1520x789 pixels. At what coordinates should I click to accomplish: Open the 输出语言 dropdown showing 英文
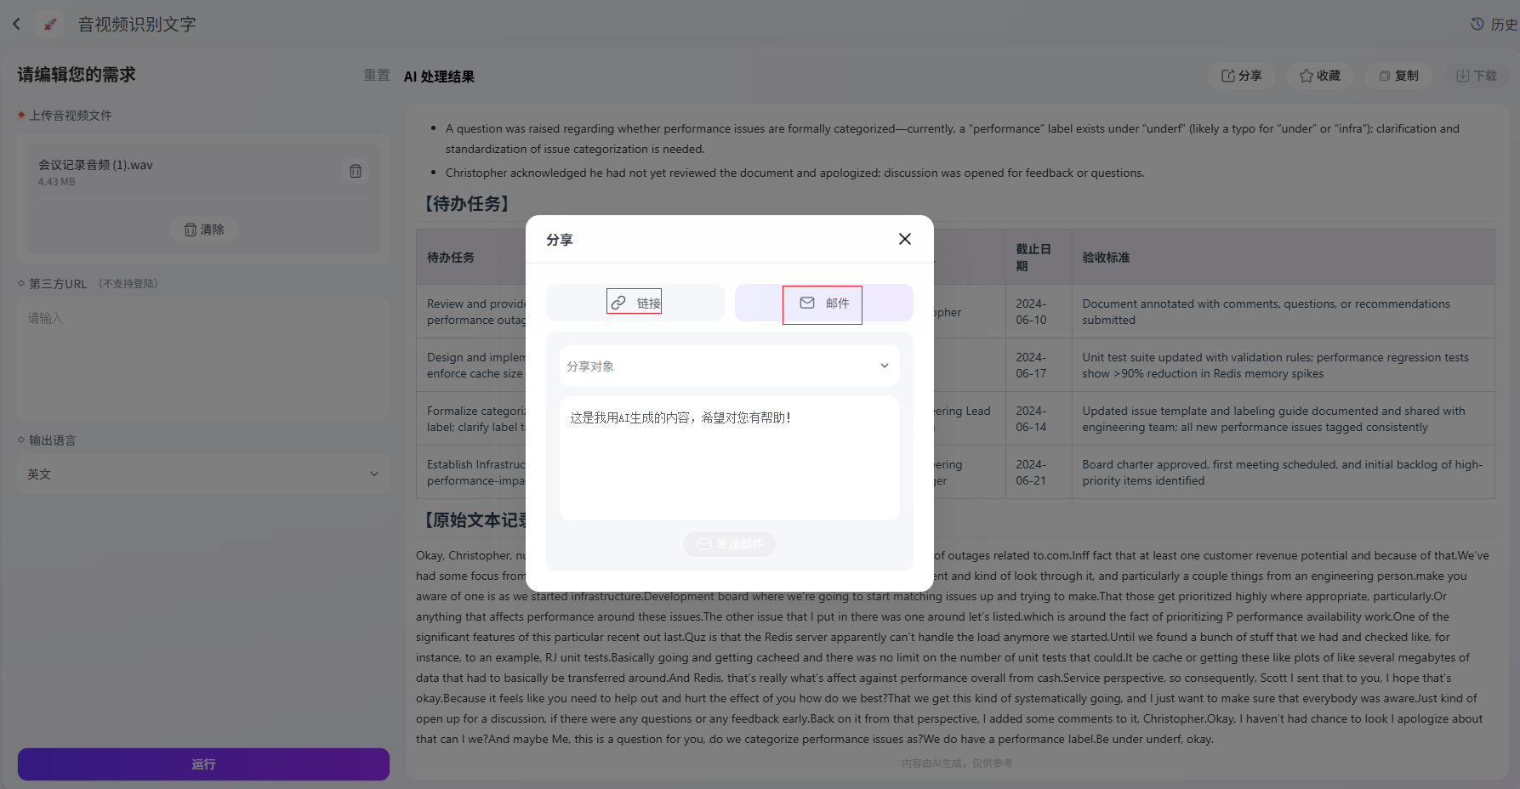203,474
